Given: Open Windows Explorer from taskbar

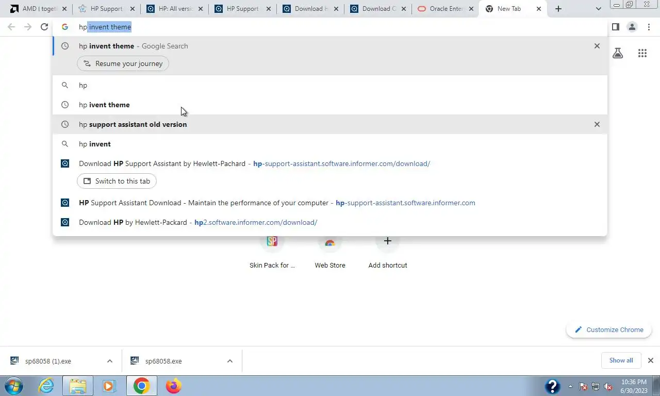Looking at the screenshot, I should pyautogui.click(x=77, y=386).
